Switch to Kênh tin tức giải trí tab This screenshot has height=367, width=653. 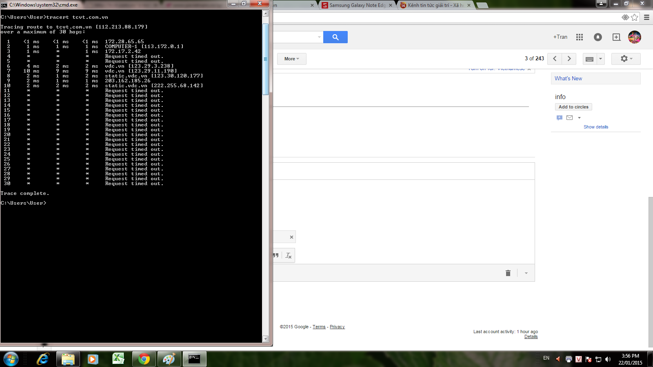point(435,5)
